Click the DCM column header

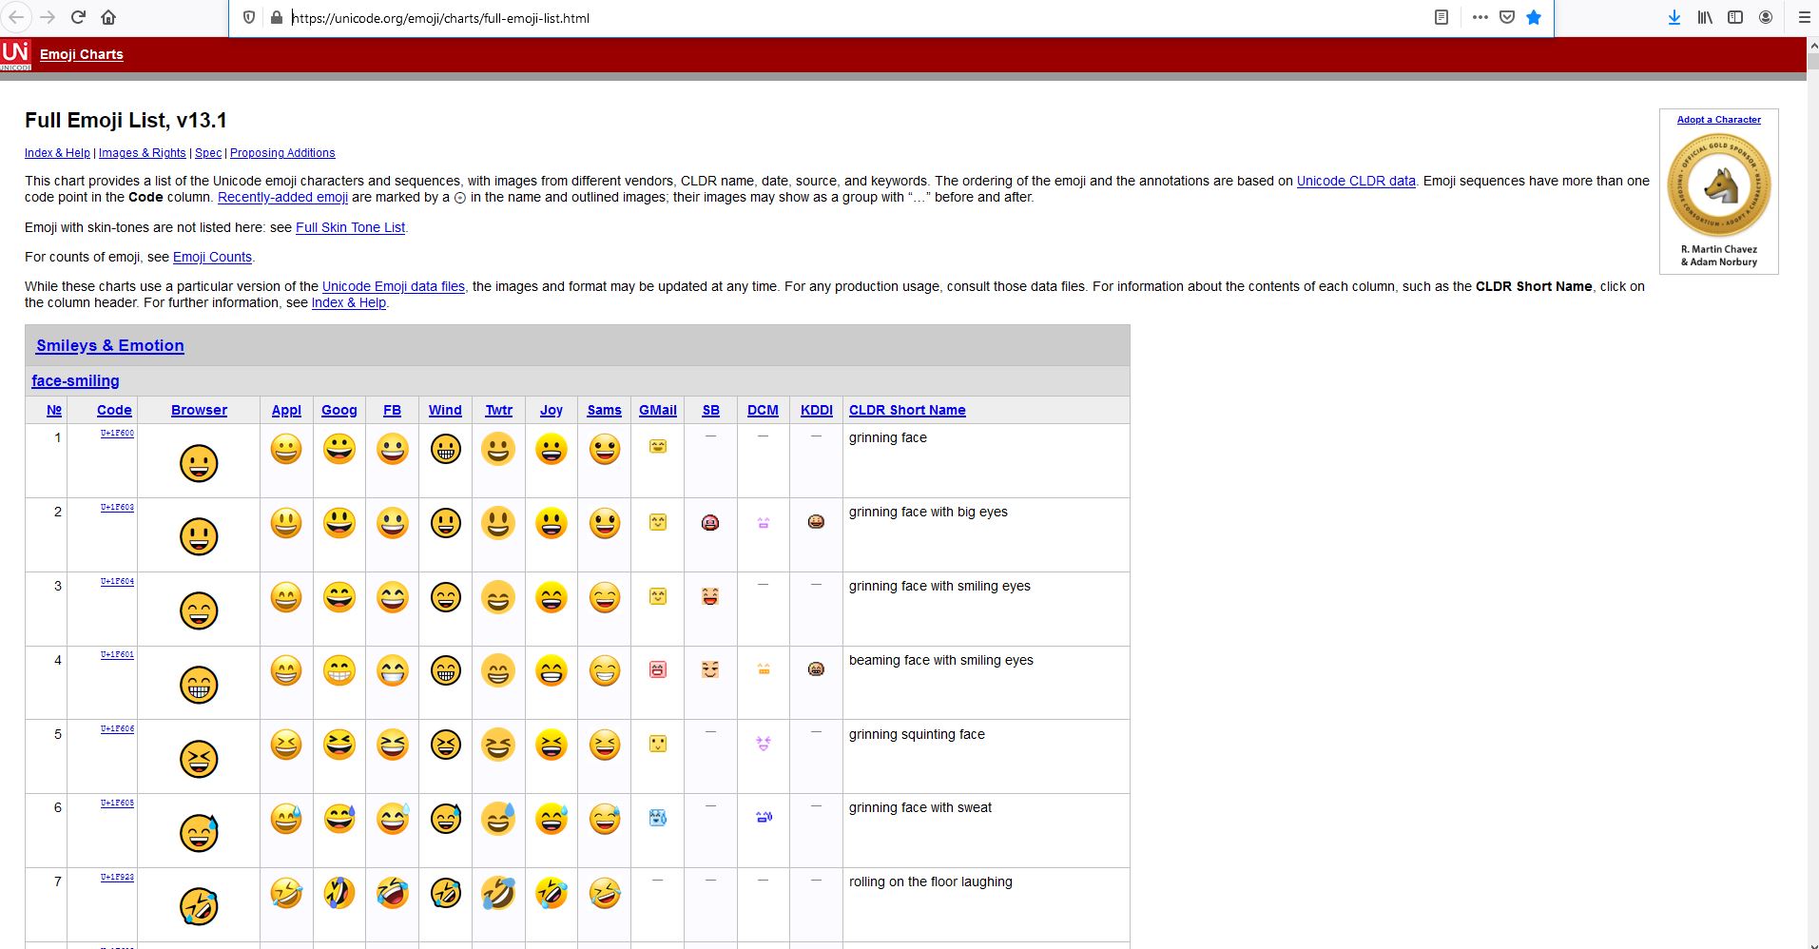point(763,410)
